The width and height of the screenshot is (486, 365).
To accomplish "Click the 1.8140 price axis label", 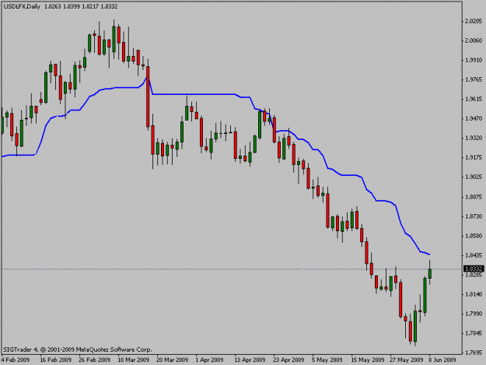I will point(474,294).
